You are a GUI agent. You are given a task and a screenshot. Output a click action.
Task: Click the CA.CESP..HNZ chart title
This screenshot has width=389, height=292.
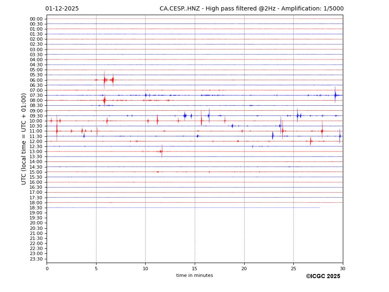tap(251, 9)
